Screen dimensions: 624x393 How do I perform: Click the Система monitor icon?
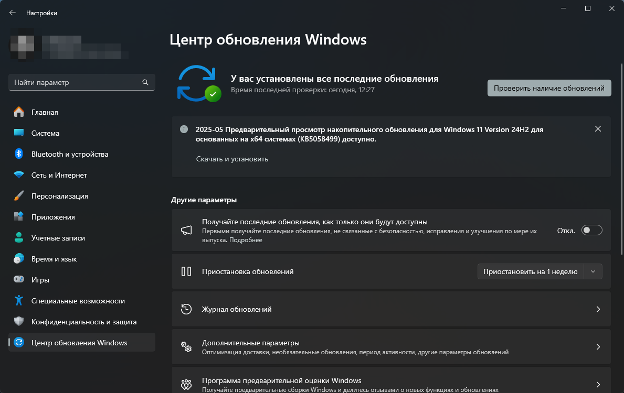[19, 133]
